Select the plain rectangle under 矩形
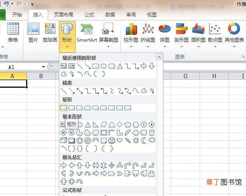246x196 pixels. point(64,108)
